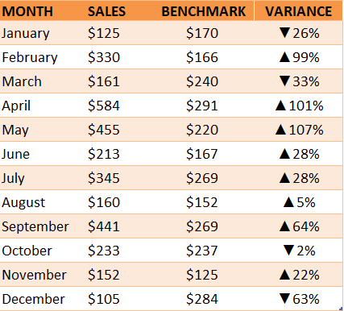Select the down triangle beside 2%

(288, 251)
